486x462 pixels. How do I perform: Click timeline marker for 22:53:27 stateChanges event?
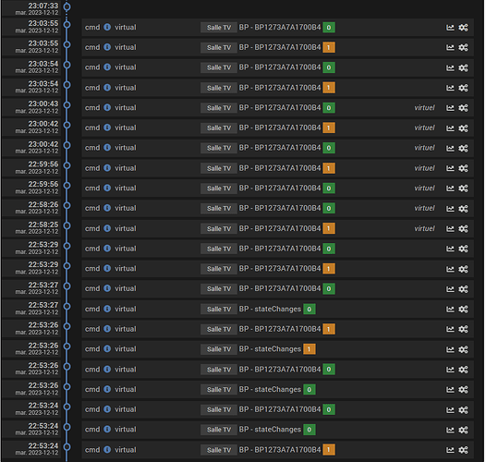[x=67, y=307]
